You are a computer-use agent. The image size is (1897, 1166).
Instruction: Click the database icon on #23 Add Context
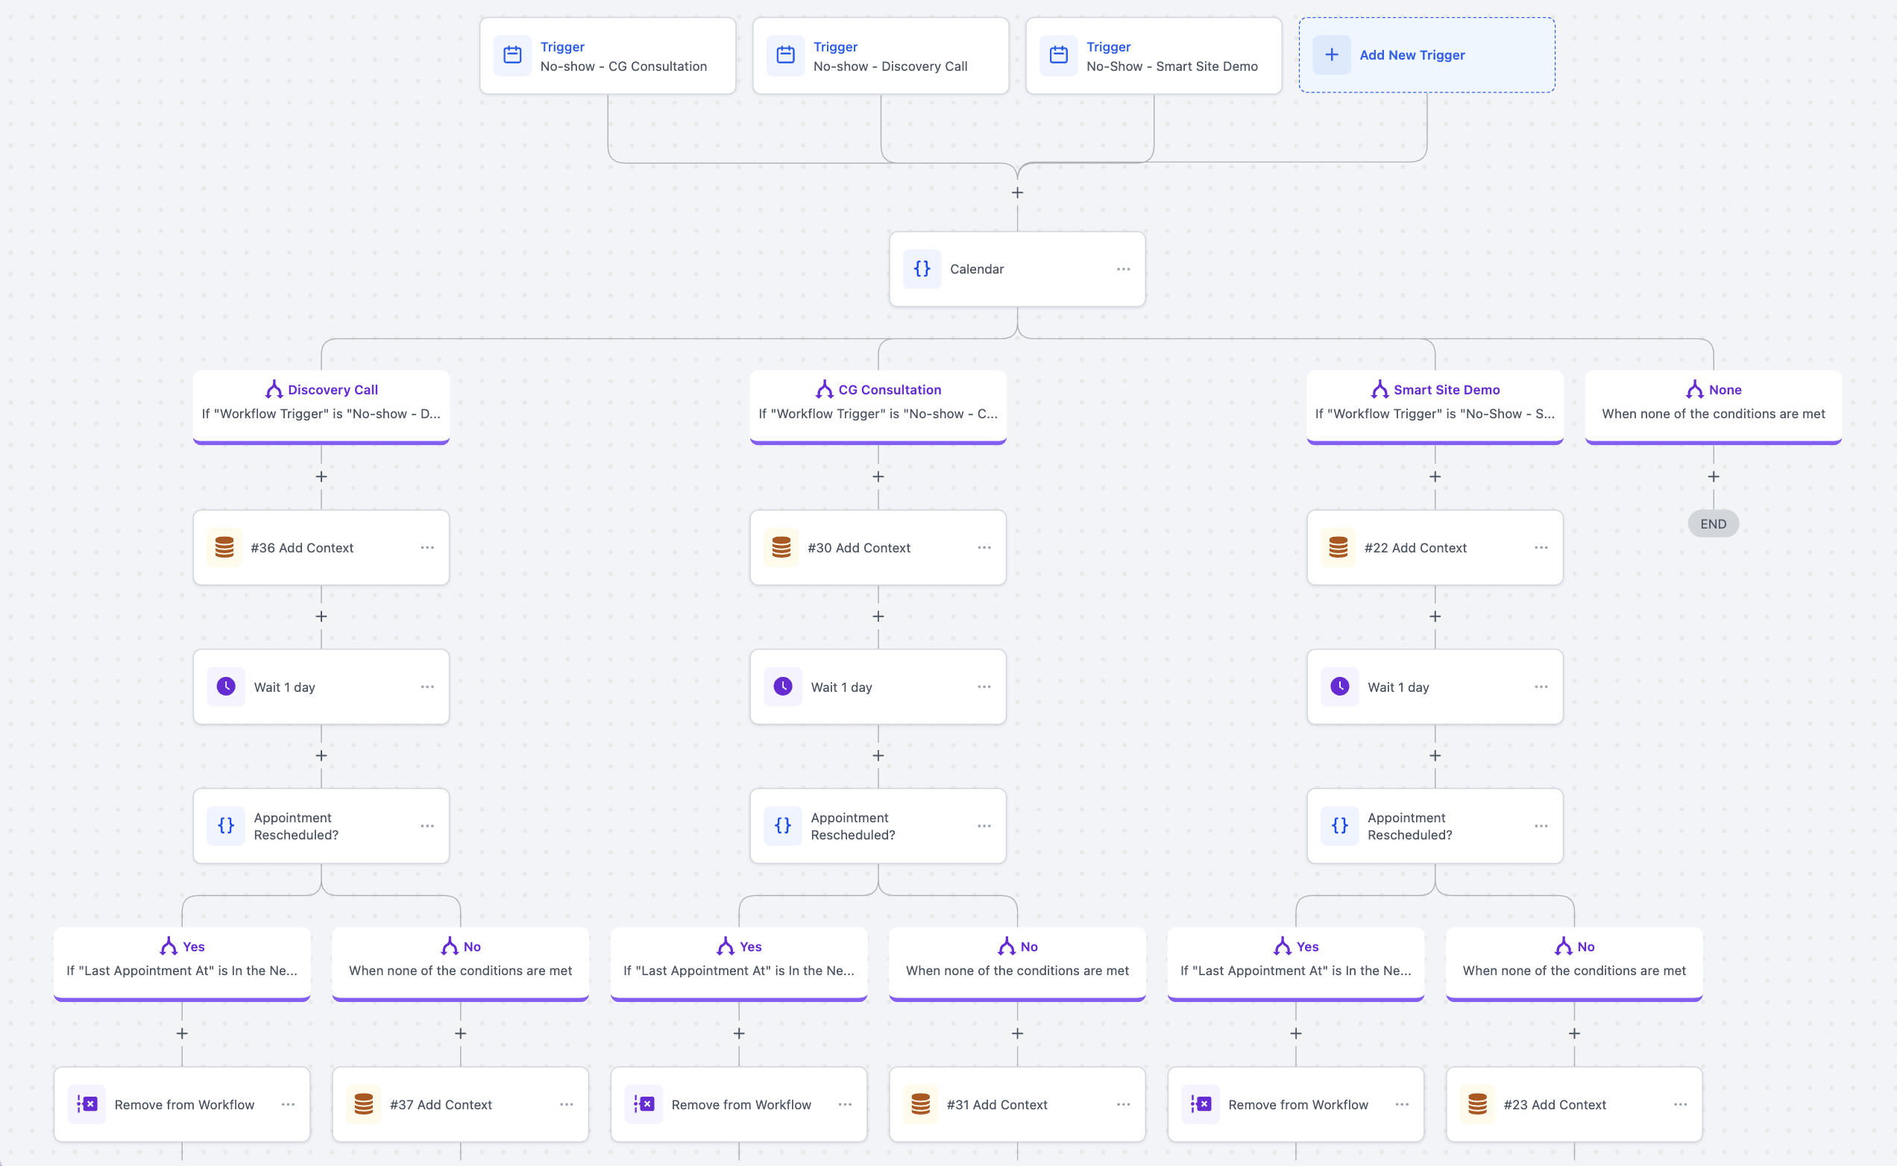(1478, 1104)
